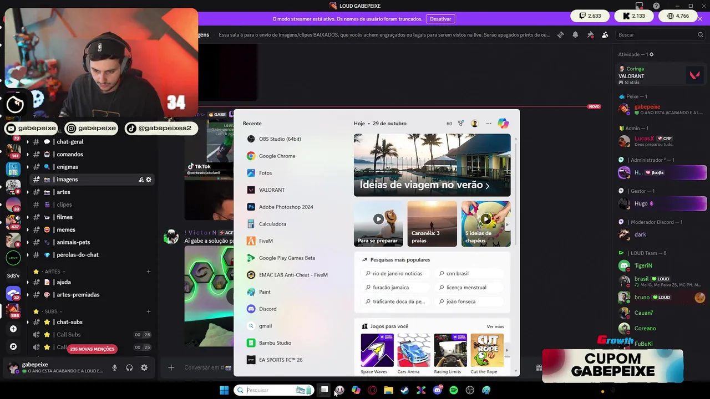The image size is (710, 399).
Task: Open Copilot icon in search panel header
Action: [503, 123]
